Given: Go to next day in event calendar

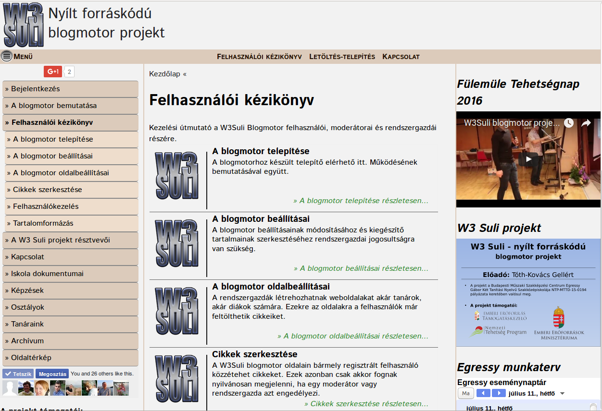Looking at the screenshot, I should click(x=499, y=393).
